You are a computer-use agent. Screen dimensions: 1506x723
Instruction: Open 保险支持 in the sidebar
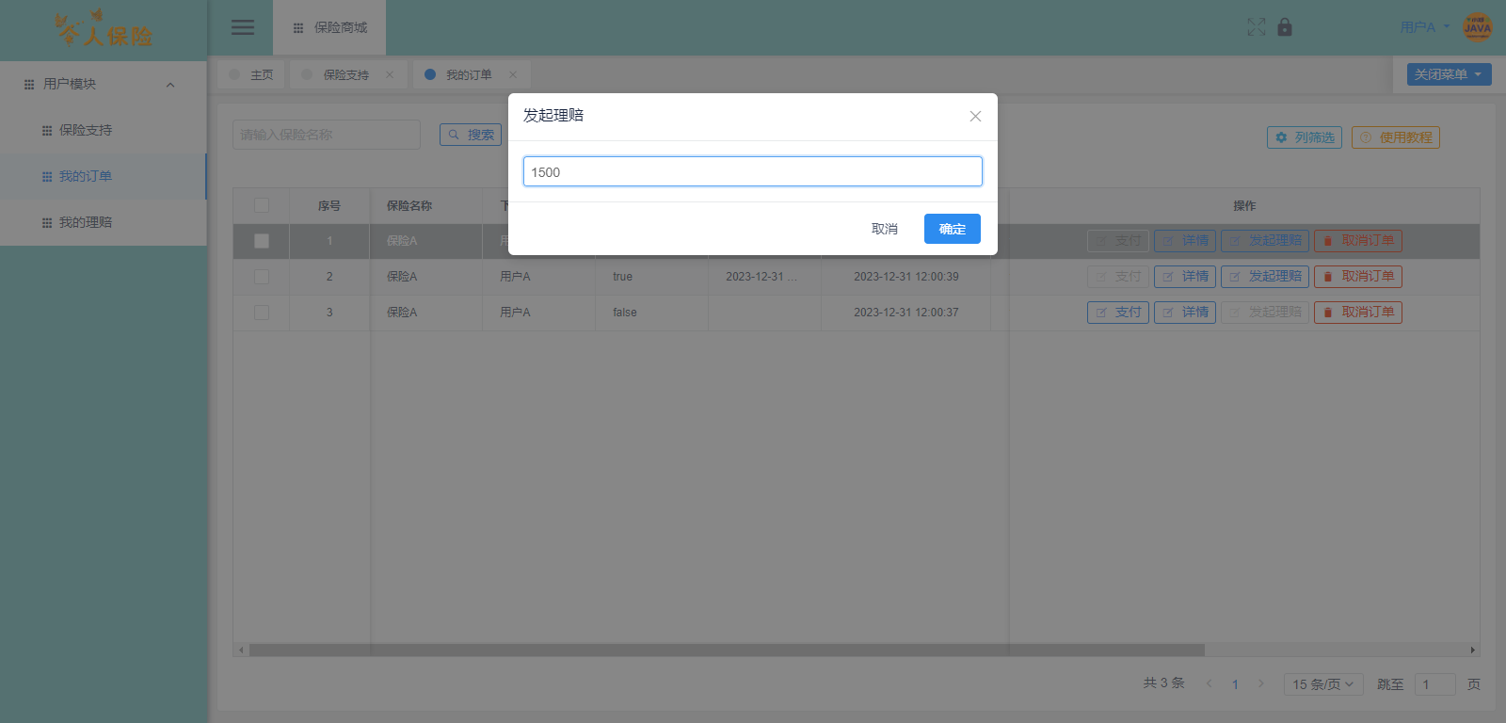pos(104,131)
